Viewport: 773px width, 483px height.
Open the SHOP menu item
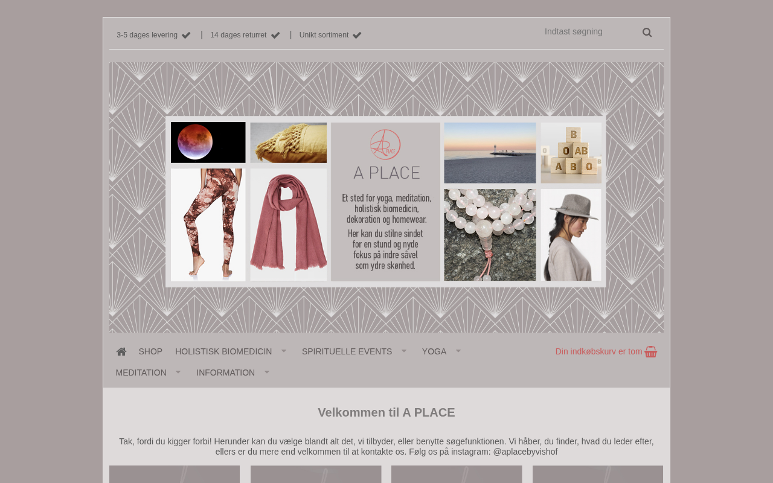pos(150,351)
